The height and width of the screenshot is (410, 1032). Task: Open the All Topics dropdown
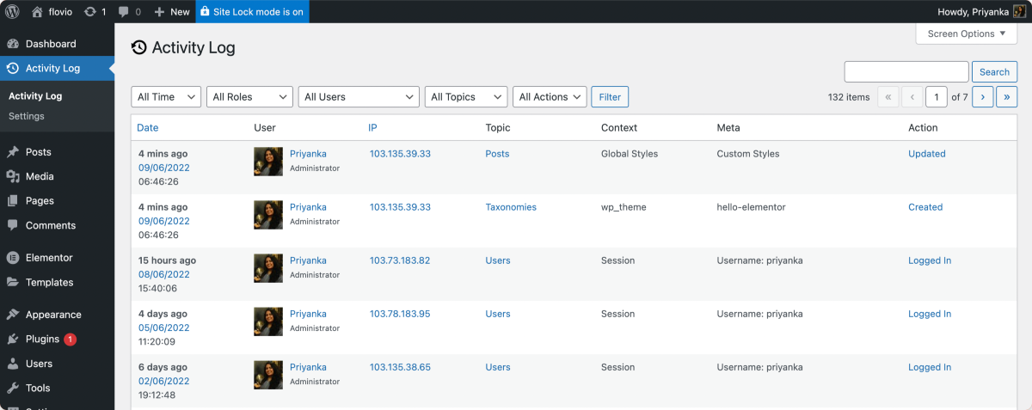pyautogui.click(x=465, y=97)
